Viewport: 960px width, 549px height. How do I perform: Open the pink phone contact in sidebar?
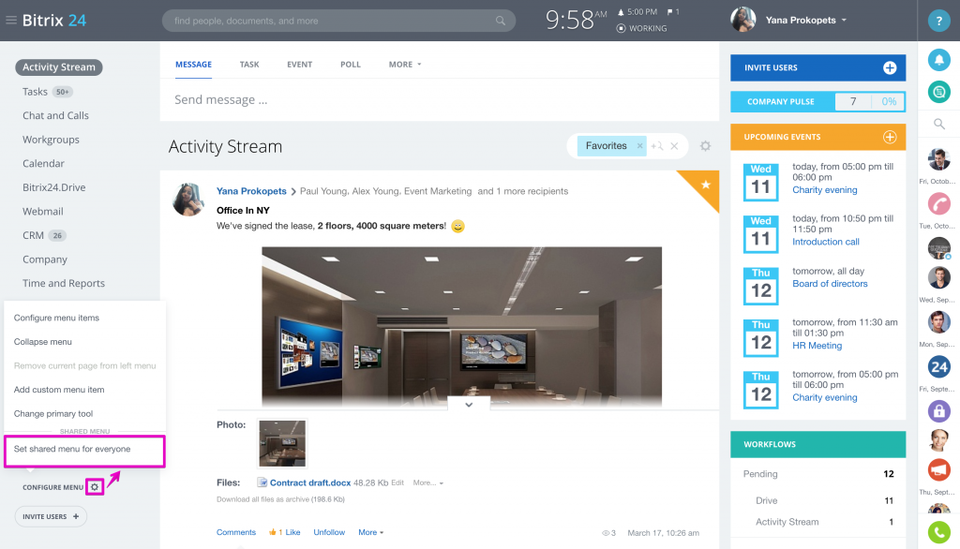(938, 203)
